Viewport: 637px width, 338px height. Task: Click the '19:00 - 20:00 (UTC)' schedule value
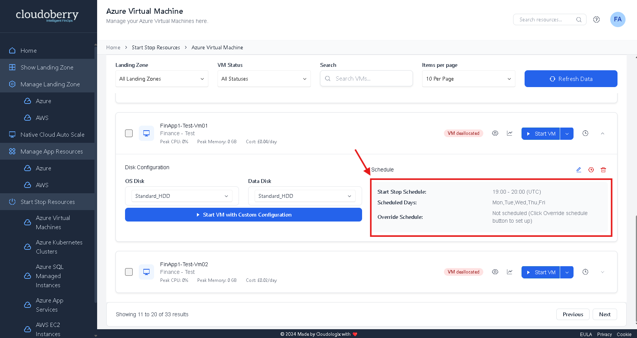click(x=517, y=192)
